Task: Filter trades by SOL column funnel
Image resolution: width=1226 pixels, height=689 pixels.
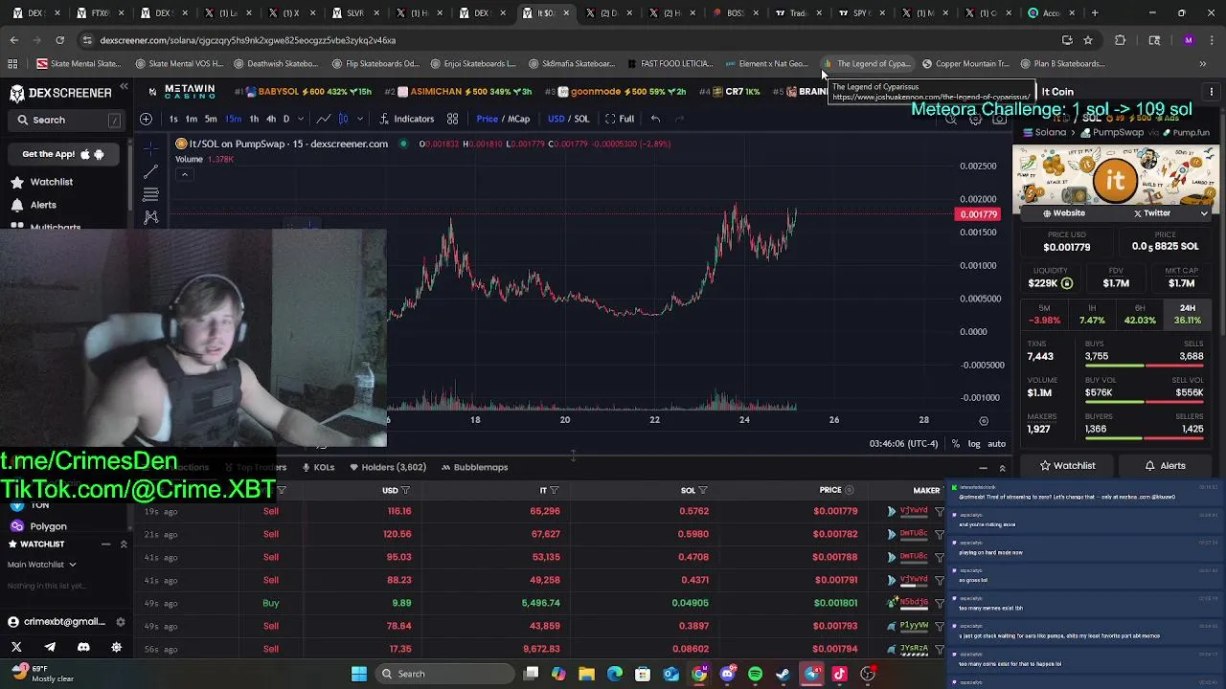Action: (x=703, y=491)
